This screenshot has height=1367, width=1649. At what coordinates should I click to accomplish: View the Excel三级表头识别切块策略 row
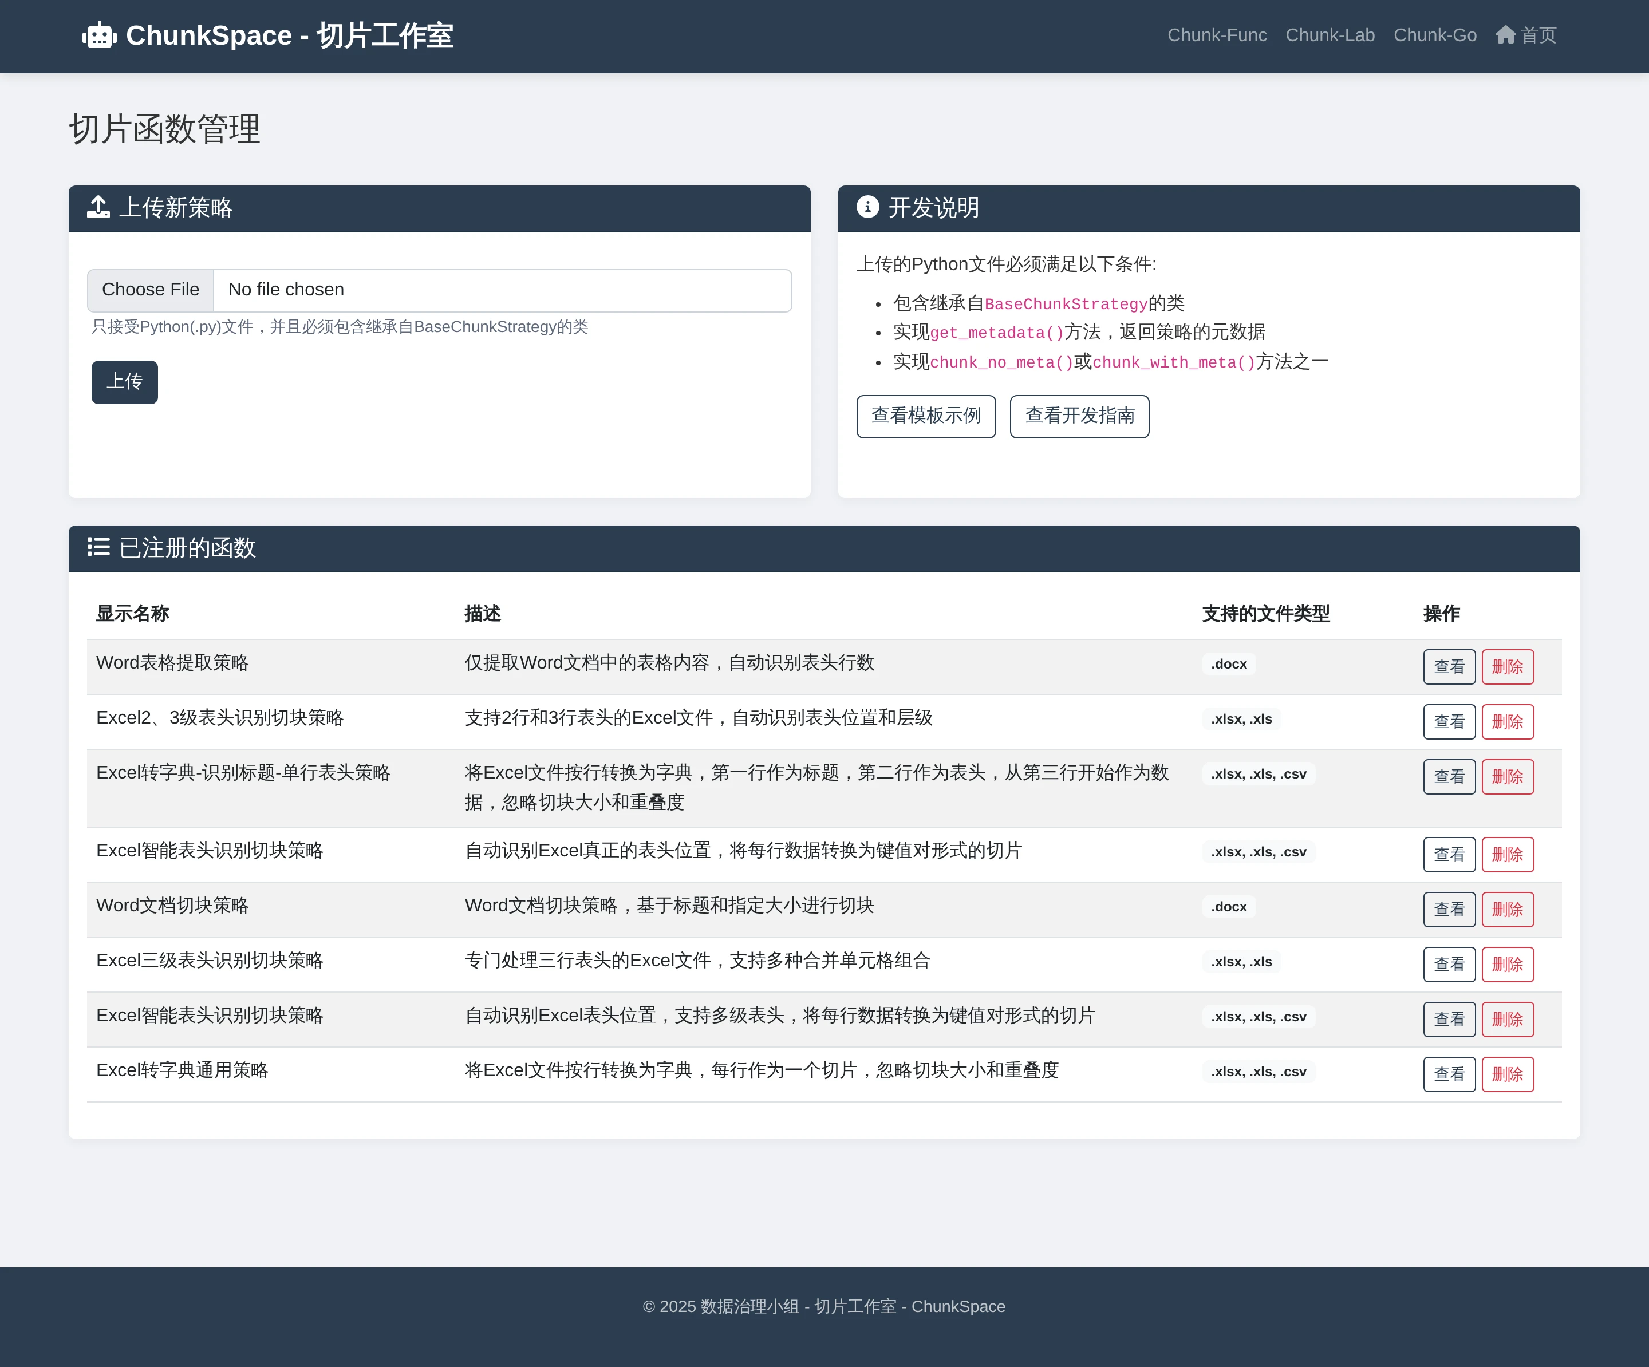click(1449, 964)
